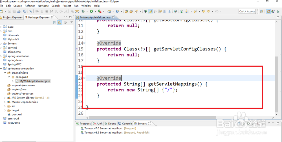Open the Run button dropdown arrow
This screenshot has height=142, width=282.
tap(95, 11)
